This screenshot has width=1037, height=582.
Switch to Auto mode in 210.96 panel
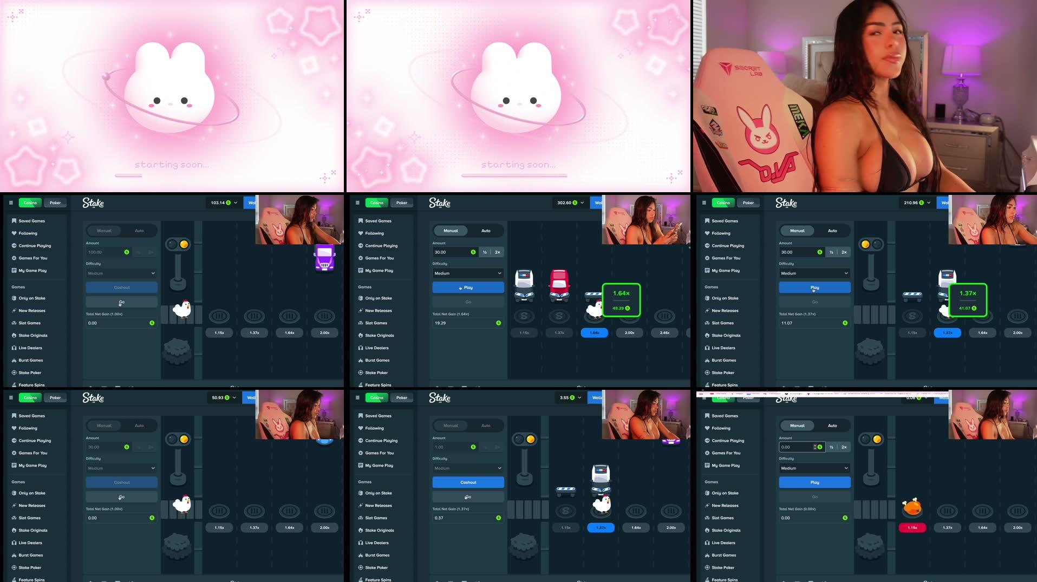(832, 231)
